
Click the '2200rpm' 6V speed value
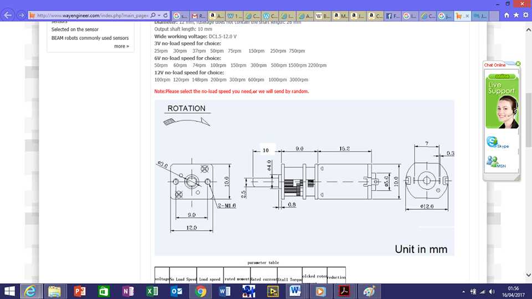pos(317,65)
